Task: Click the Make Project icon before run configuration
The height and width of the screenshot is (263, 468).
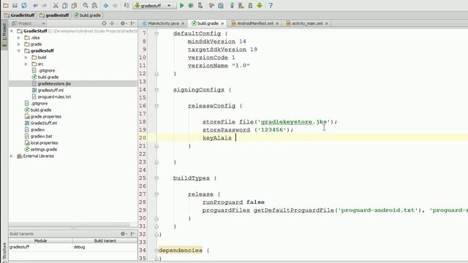Action: (x=127, y=5)
